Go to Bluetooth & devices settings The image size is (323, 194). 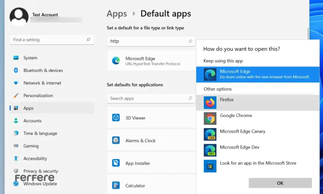pos(43,70)
